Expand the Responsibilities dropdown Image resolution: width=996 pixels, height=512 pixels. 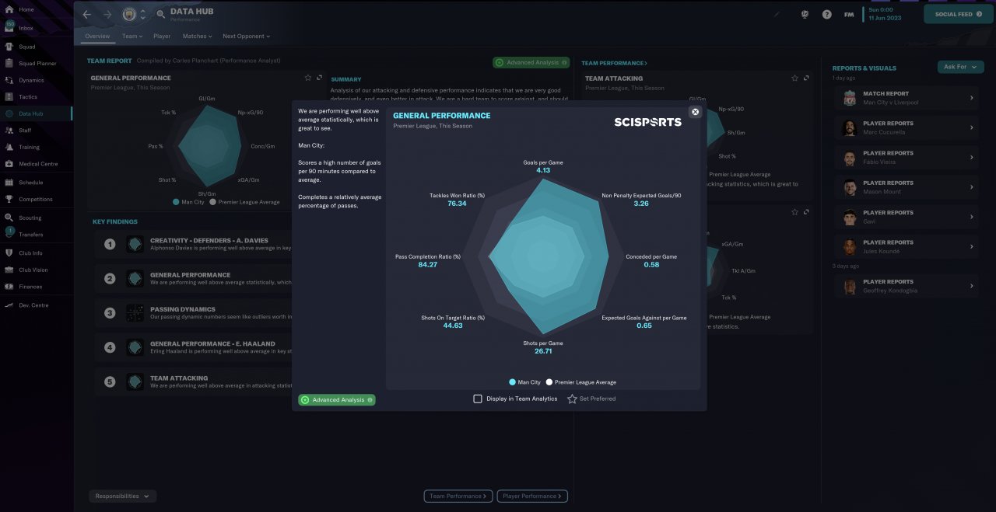click(x=123, y=496)
